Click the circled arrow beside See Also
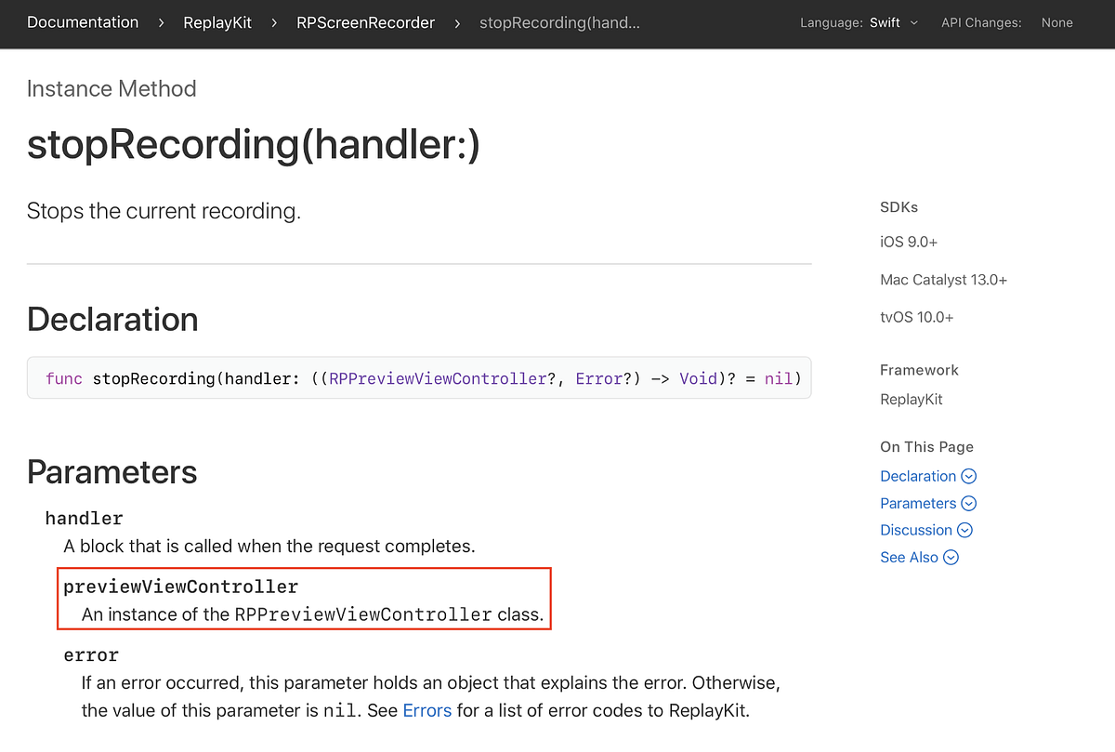This screenshot has height=752, width=1115. 951,558
